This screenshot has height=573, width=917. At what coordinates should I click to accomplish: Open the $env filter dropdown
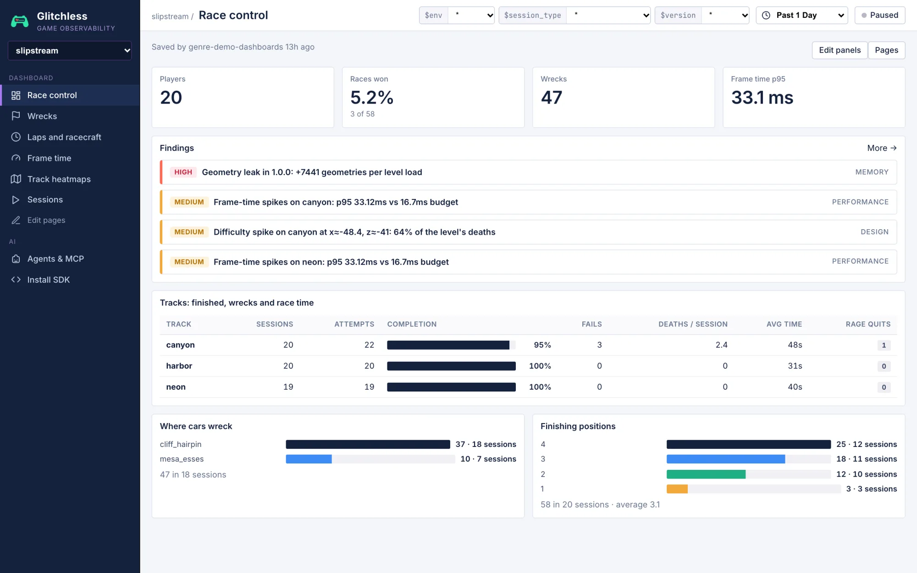(x=471, y=15)
